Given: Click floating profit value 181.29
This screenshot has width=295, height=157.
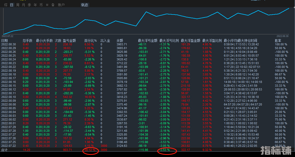Looking at the screenshot, I should coord(186,45).
